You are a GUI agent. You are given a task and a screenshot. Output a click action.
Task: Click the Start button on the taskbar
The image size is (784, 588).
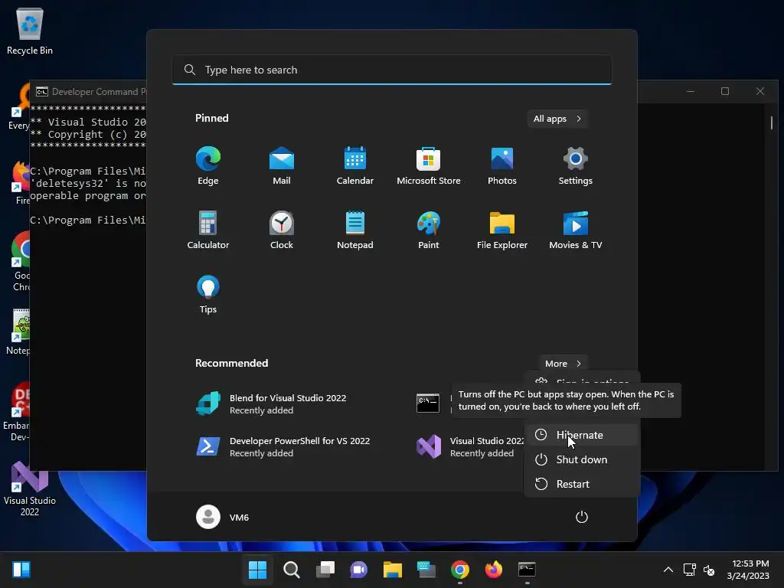pyautogui.click(x=257, y=570)
